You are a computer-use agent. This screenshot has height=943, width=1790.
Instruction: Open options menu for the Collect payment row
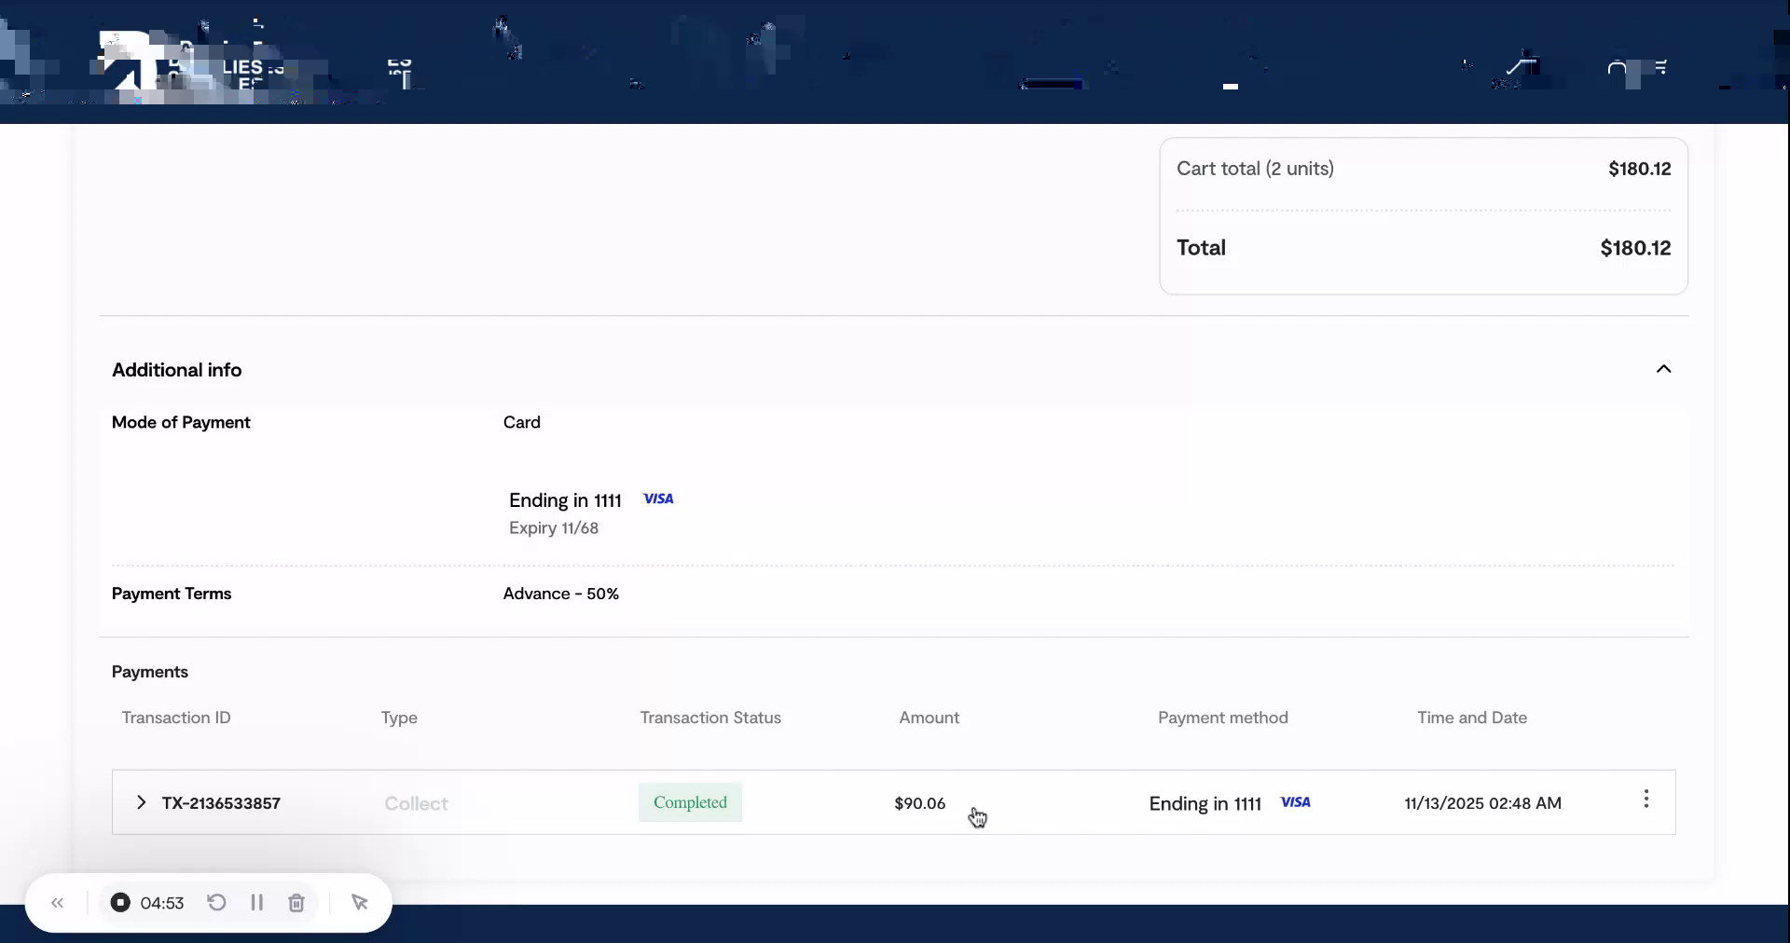(x=1646, y=799)
